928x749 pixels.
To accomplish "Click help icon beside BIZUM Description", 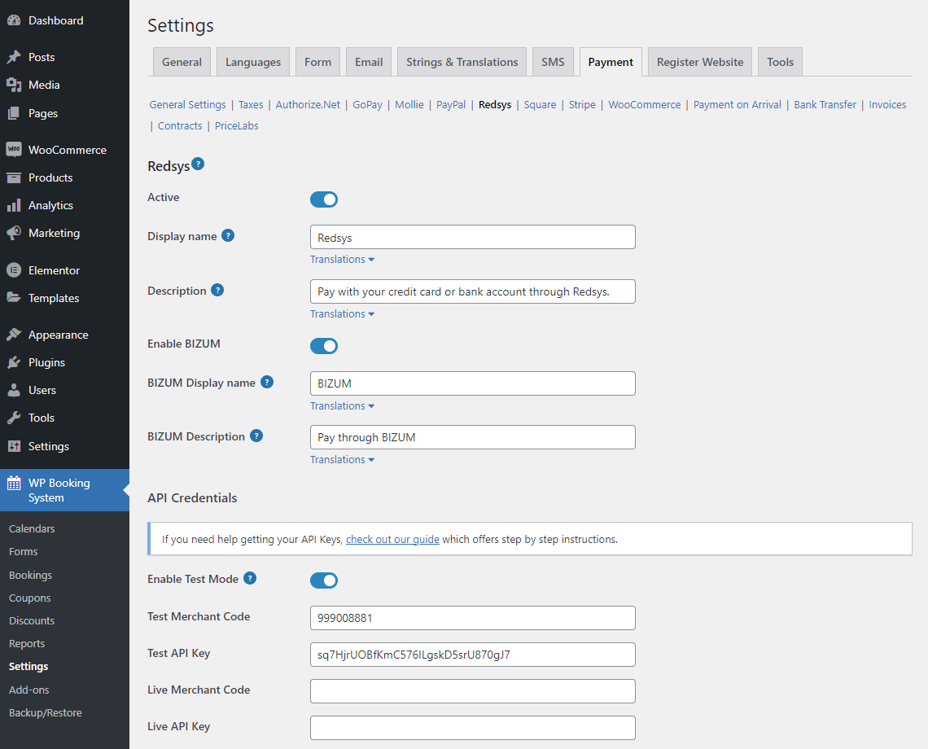I will tap(256, 436).
